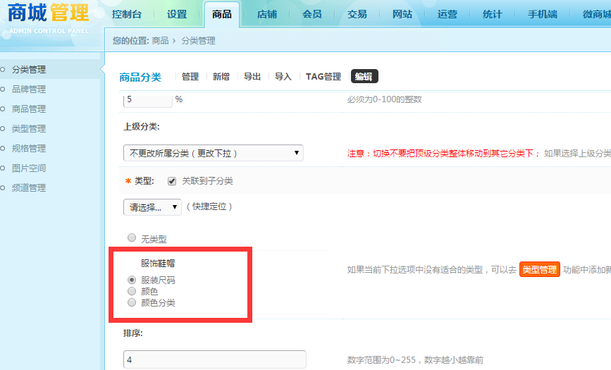Open the 不更改所属分类 dropdown
Image resolution: width=611 pixels, height=370 pixels.
pyautogui.click(x=213, y=153)
